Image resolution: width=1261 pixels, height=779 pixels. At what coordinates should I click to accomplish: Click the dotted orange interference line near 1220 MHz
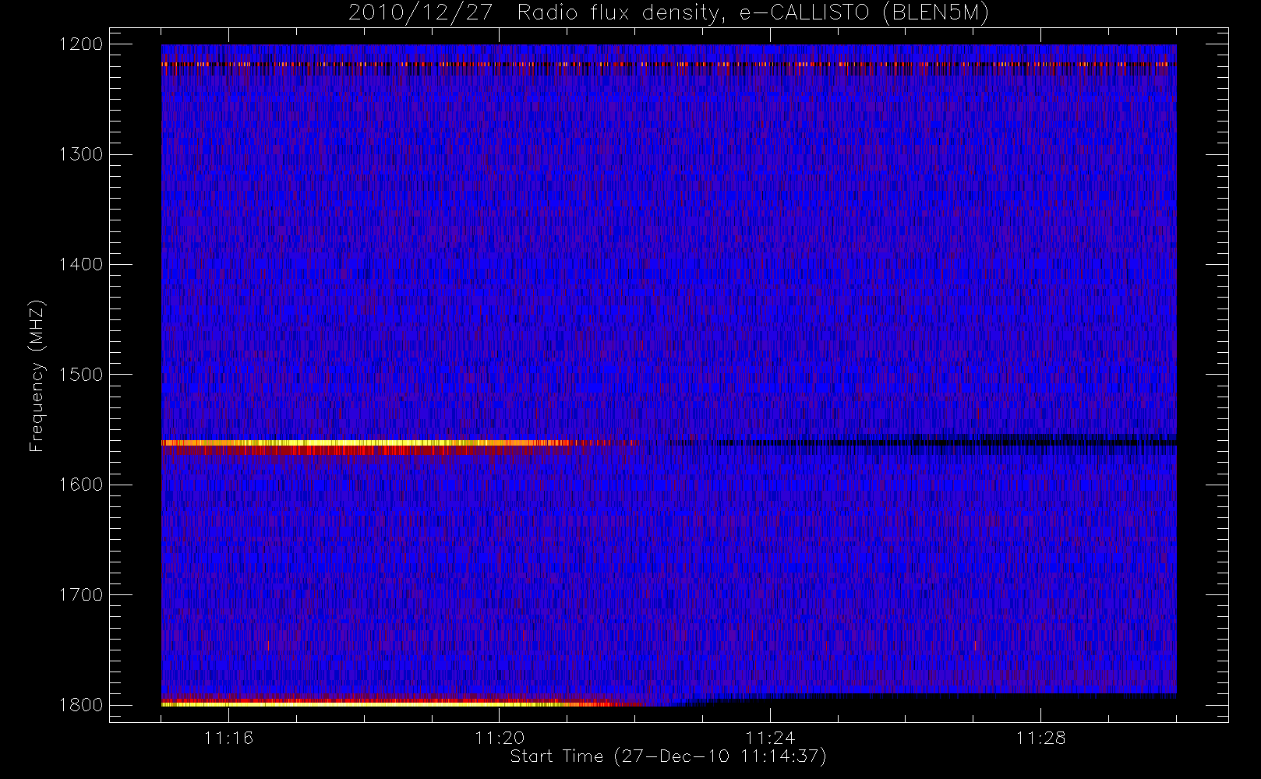point(669,65)
